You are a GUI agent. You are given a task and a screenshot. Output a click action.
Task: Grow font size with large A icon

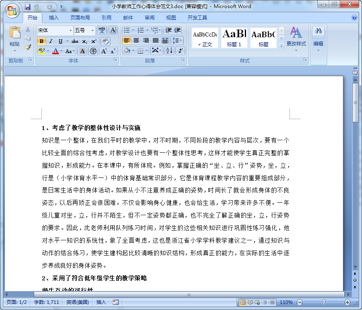(104, 51)
